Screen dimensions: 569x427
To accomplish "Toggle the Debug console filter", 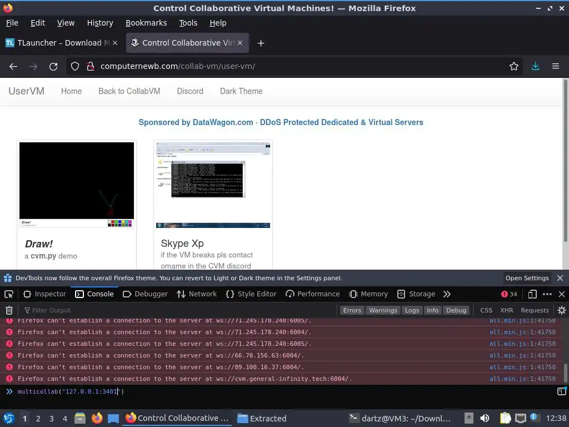I will click(x=456, y=310).
